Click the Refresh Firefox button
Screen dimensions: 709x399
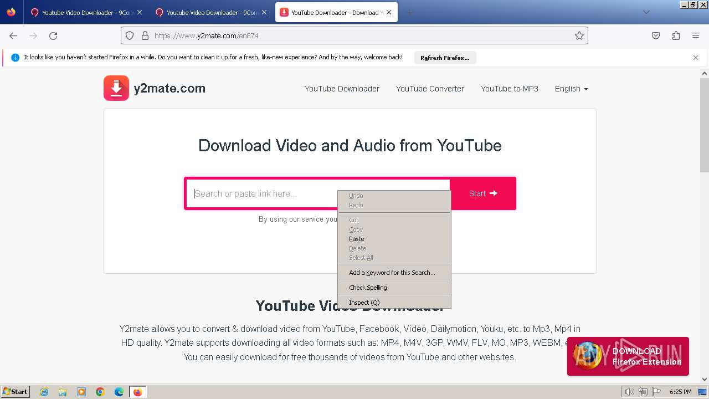click(445, 58)
